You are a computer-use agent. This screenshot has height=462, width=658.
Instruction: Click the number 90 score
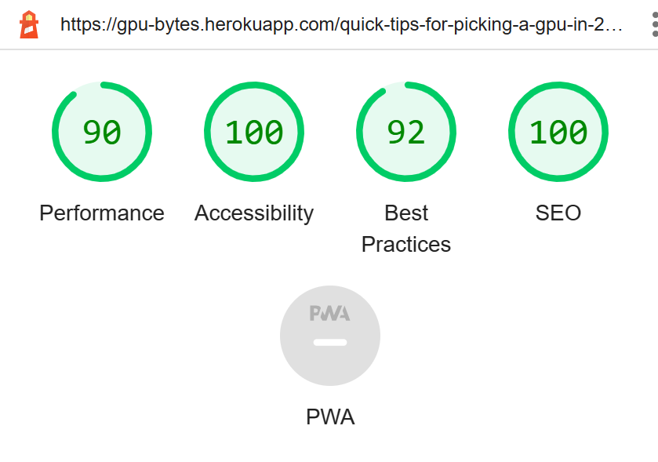(102, 133)
